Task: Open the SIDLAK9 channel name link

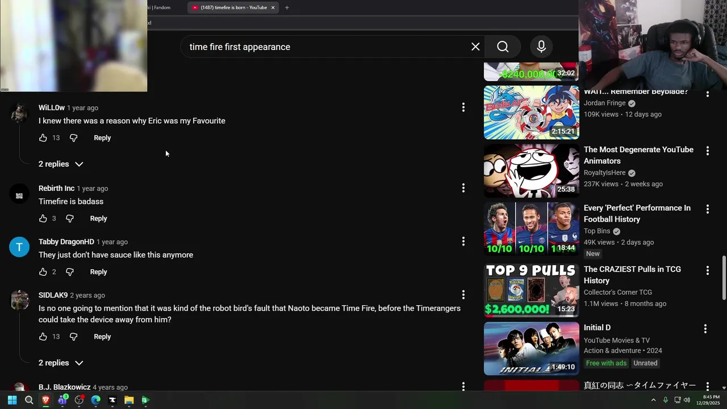Action: [53, 295]
